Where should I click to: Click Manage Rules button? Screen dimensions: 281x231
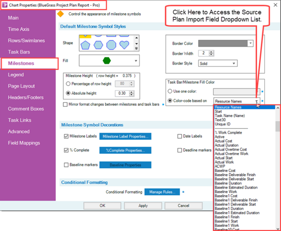[x=162, y=192]
